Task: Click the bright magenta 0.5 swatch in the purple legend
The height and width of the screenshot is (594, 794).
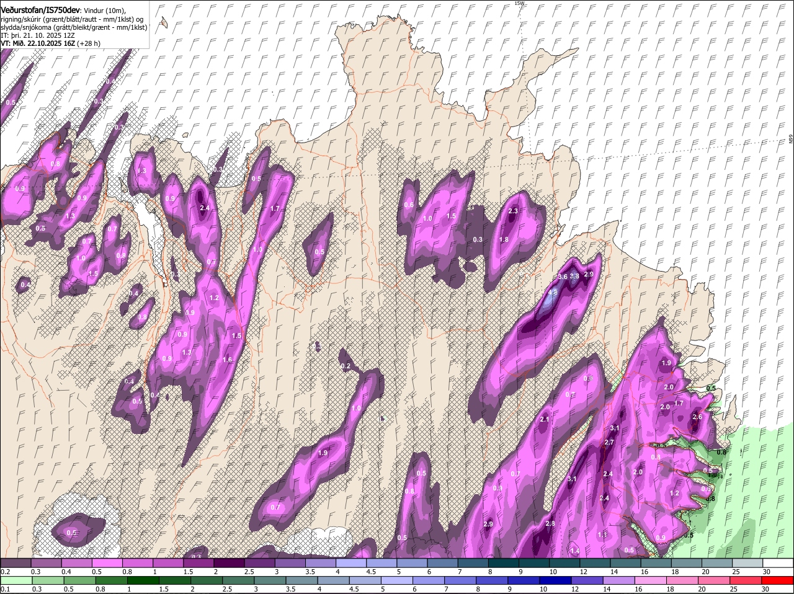Action: pyautogui.click(x=107, y=563)
